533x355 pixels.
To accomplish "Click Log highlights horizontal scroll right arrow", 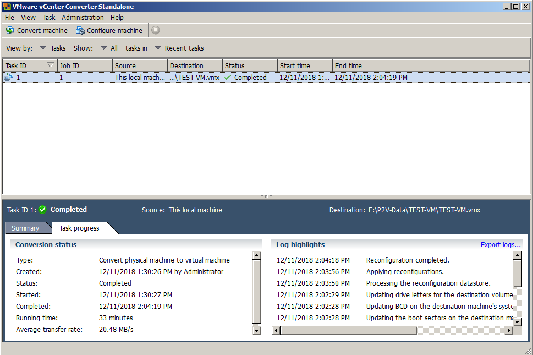I will (509, 331).
